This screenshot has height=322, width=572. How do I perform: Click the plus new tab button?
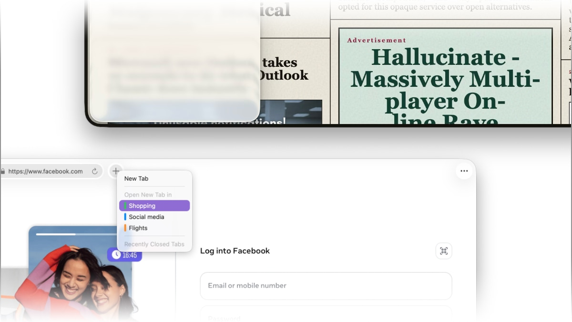(116, 171)
